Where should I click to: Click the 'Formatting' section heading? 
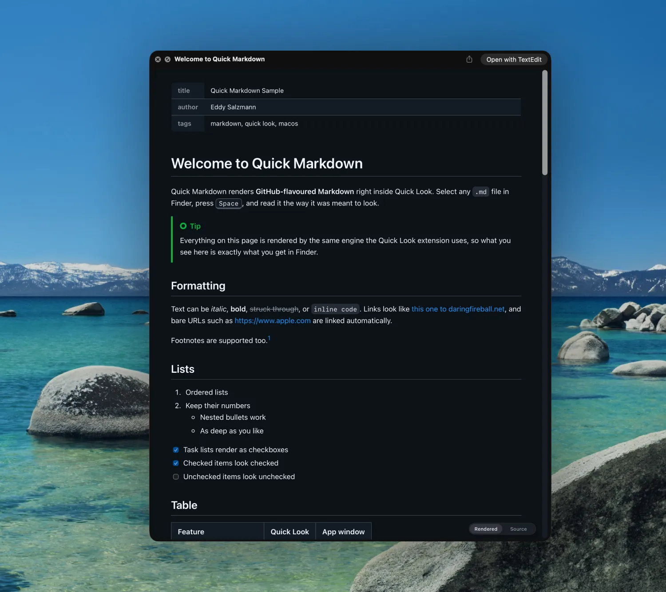[x=198, y=286]
